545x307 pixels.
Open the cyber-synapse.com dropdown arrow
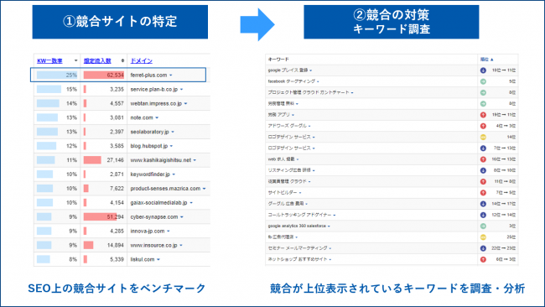[182, 217]
